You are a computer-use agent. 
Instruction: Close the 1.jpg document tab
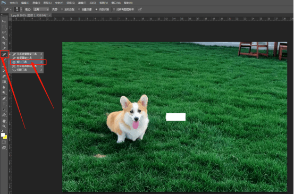(49, 15)
